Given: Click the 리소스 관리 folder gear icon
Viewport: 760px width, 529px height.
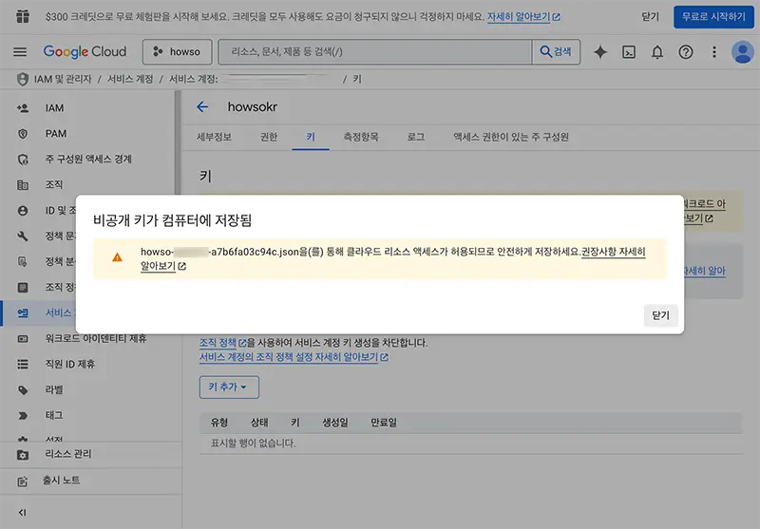Looking at the screenshot, I should pos(23,455).
